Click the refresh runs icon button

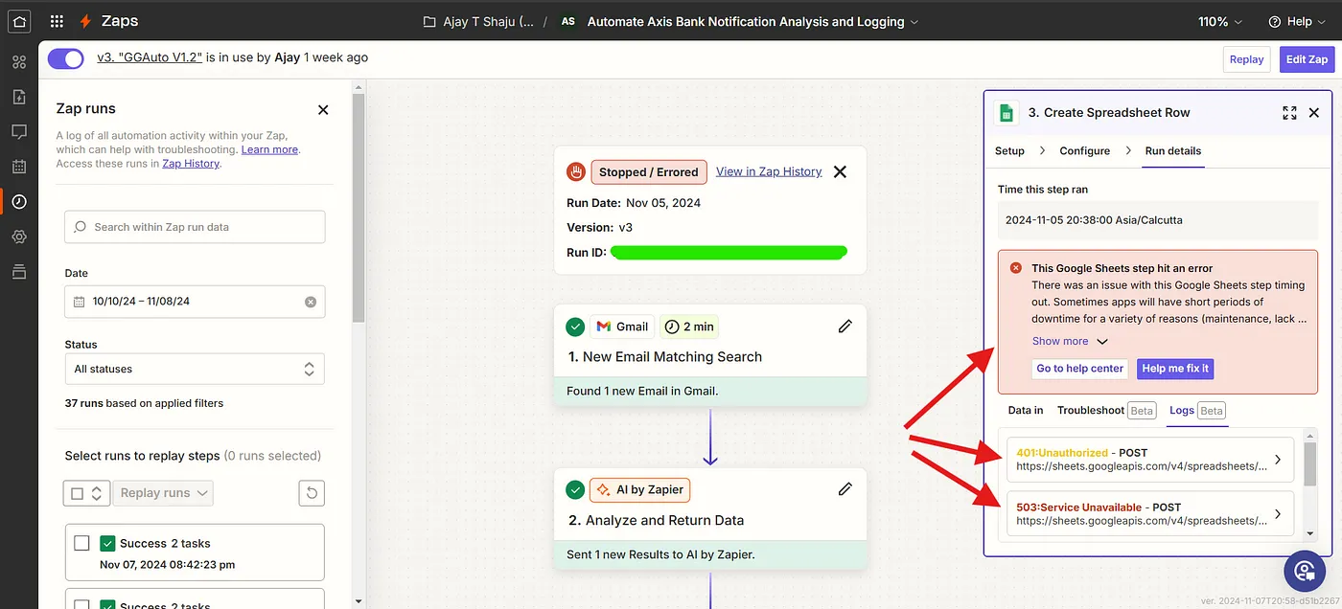pyautogui.click(x=312, y=493)
